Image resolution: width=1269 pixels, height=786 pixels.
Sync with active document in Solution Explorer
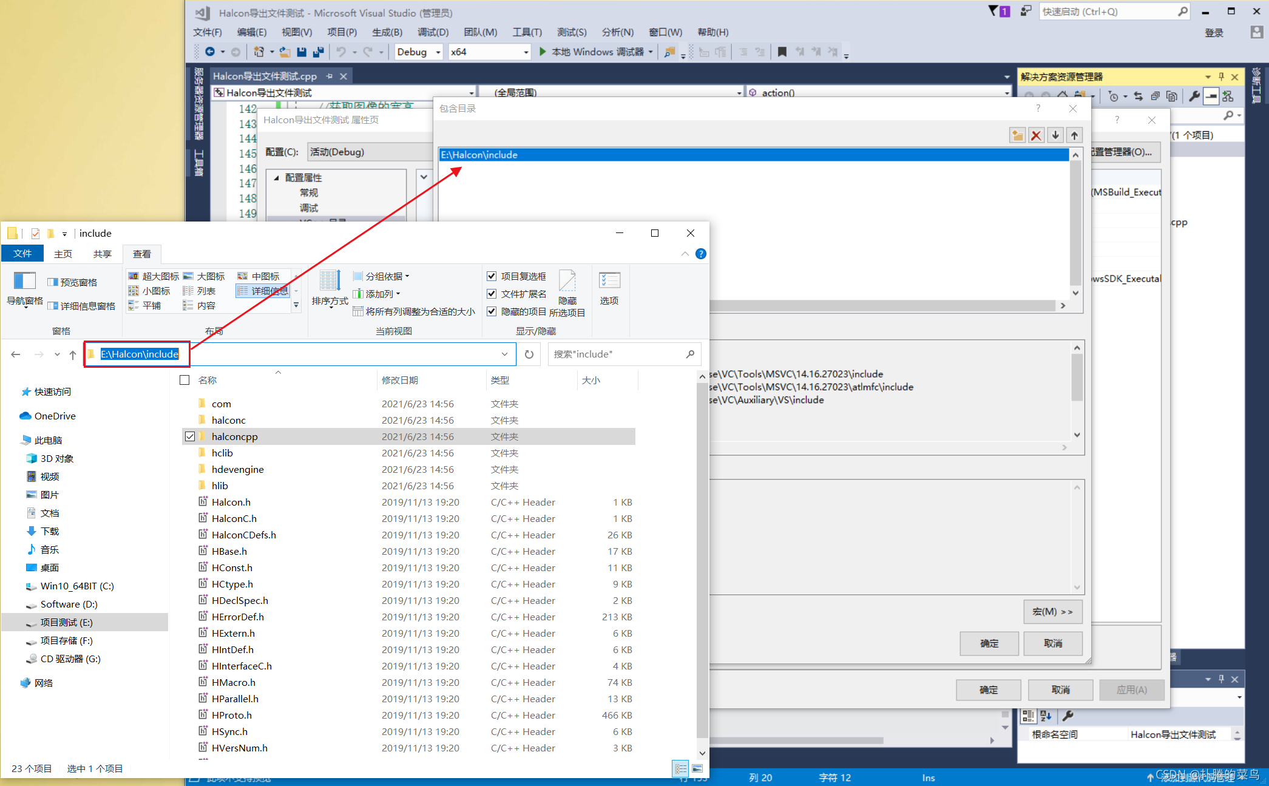(x=1139, y=96)
